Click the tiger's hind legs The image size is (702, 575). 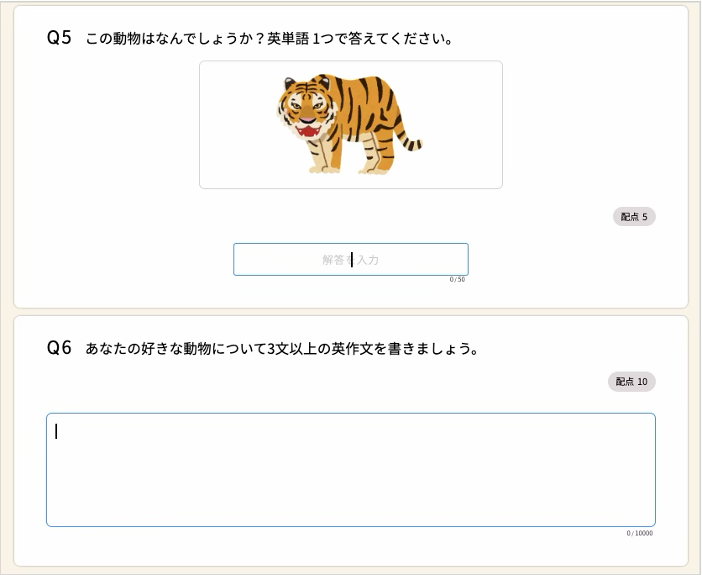pos(375,155)
